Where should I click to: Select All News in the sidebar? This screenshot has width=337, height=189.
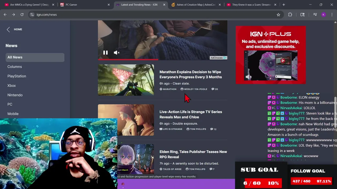coord(35,57)
